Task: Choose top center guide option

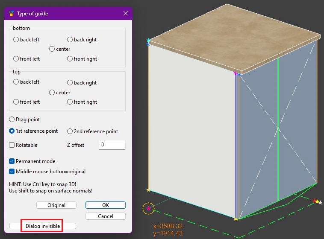Action: point(52,92)
